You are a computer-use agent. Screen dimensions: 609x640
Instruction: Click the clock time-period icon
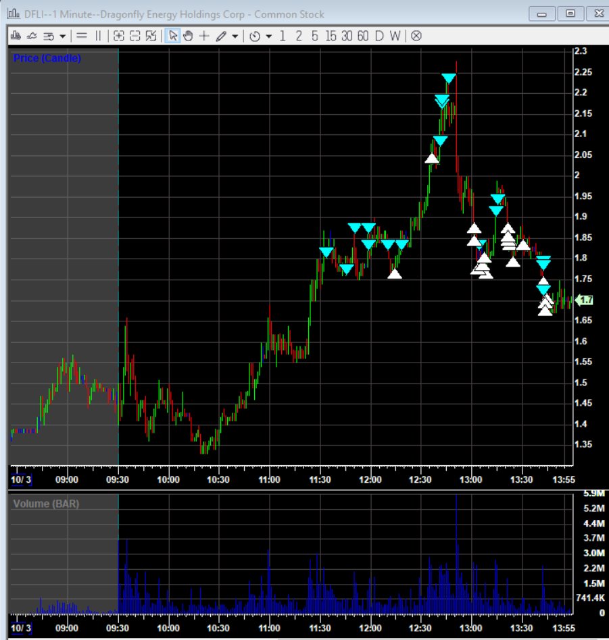[x=255, y=36]
